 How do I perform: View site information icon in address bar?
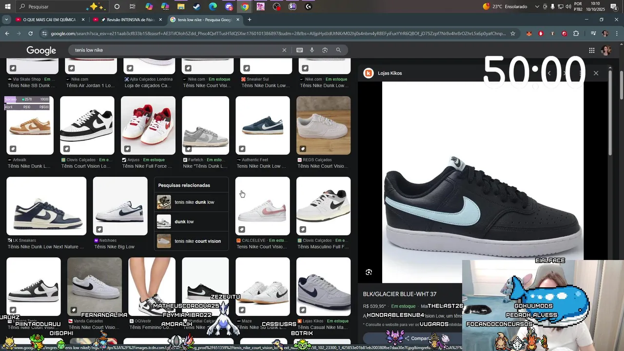[45, 34]
